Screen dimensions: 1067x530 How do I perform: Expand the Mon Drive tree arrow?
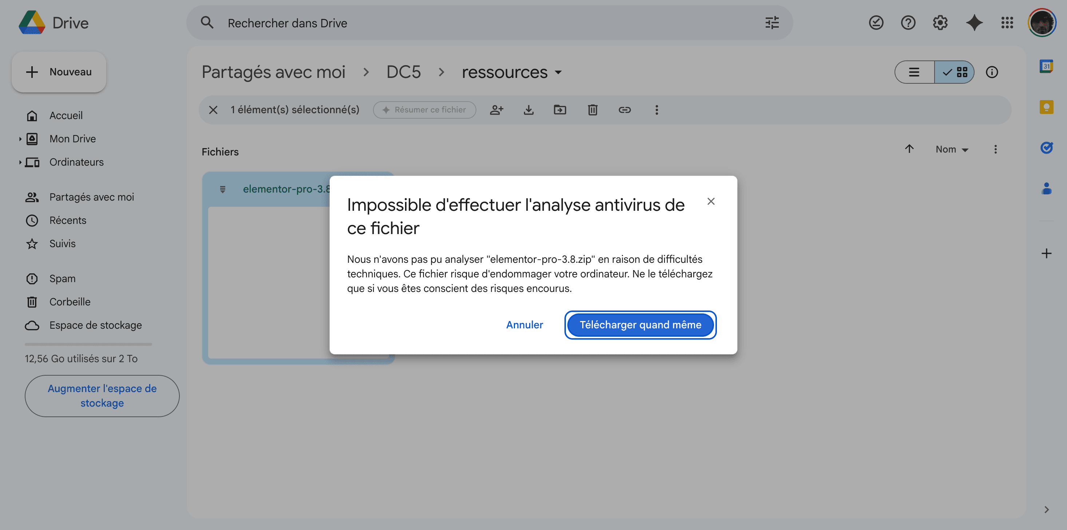(20, 139)
